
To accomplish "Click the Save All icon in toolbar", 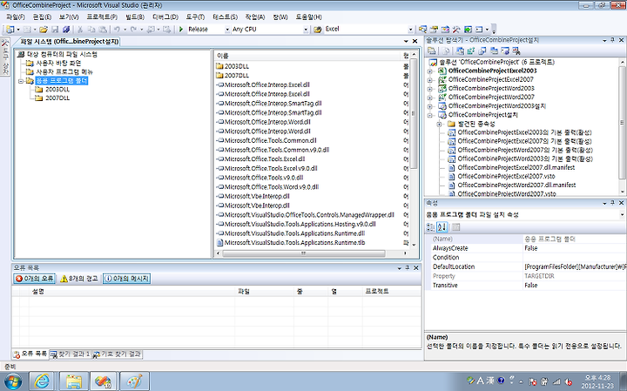I will click(x=66, y=30).
